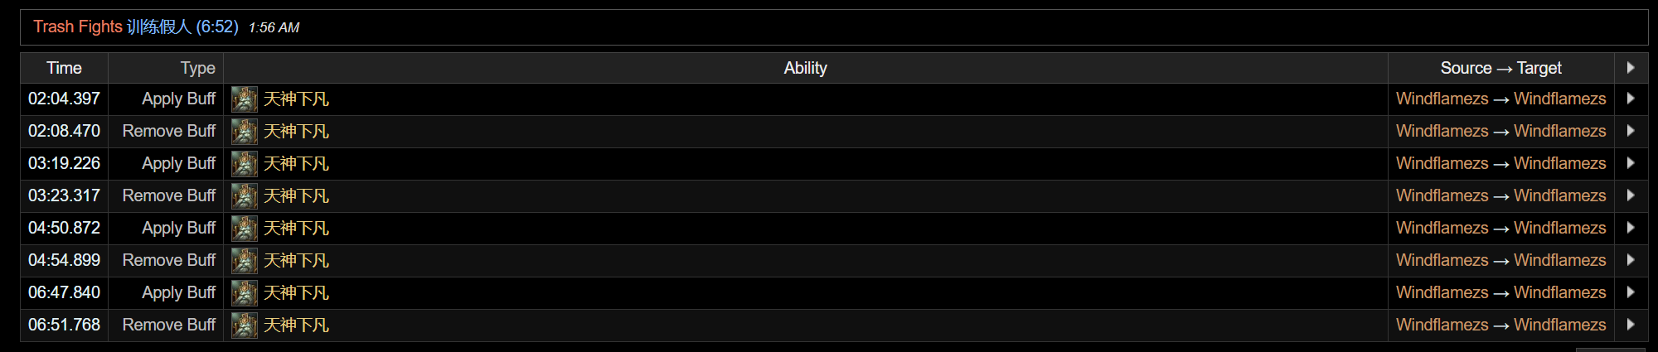Click ability icon in 02:04.397 row
Screen dimensions: 1658x352
pos(244,99)
